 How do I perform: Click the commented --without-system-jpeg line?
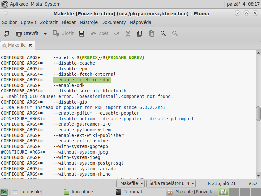[54, 152]
